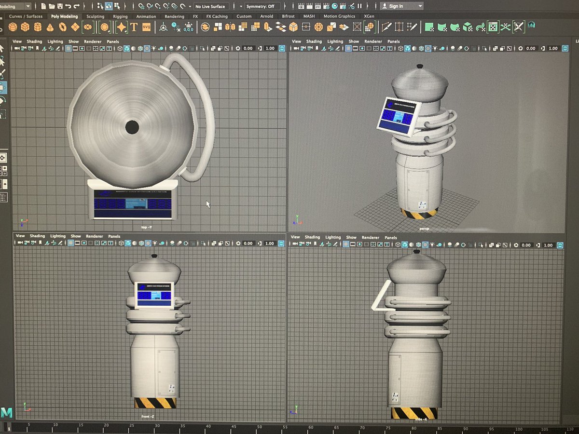Toggle grid display in the top panel

click(69, 48)
